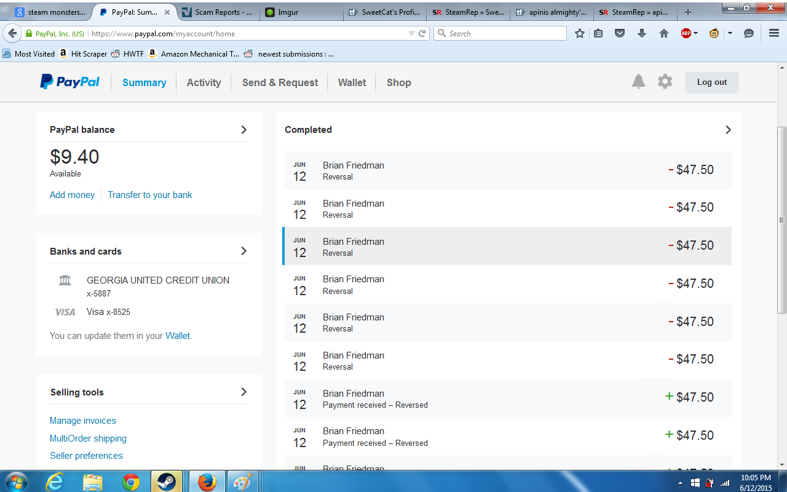
Task: Launch Steam from the taskbar
Action: [x=167, y=482]
